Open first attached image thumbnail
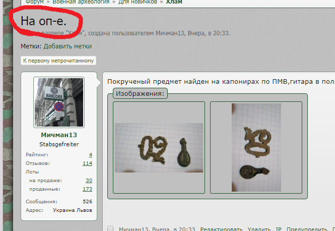Screen dimensions: 335x231 click(x=159, y=148)
